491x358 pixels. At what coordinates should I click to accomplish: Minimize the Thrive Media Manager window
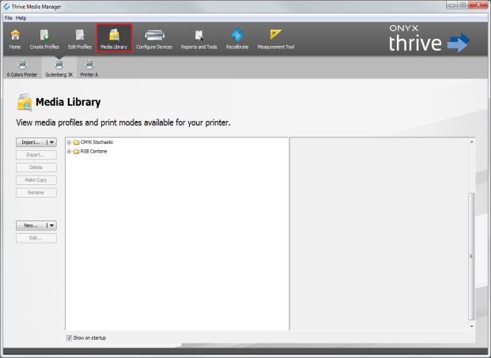pyautogui.click(x=451, y=5)
